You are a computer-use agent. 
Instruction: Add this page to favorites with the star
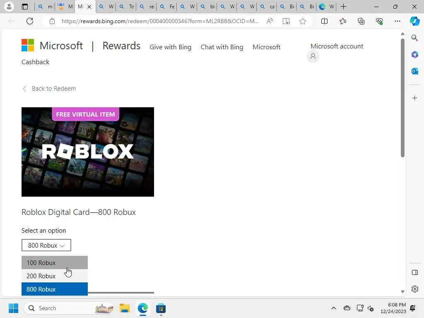pos(303,21)
